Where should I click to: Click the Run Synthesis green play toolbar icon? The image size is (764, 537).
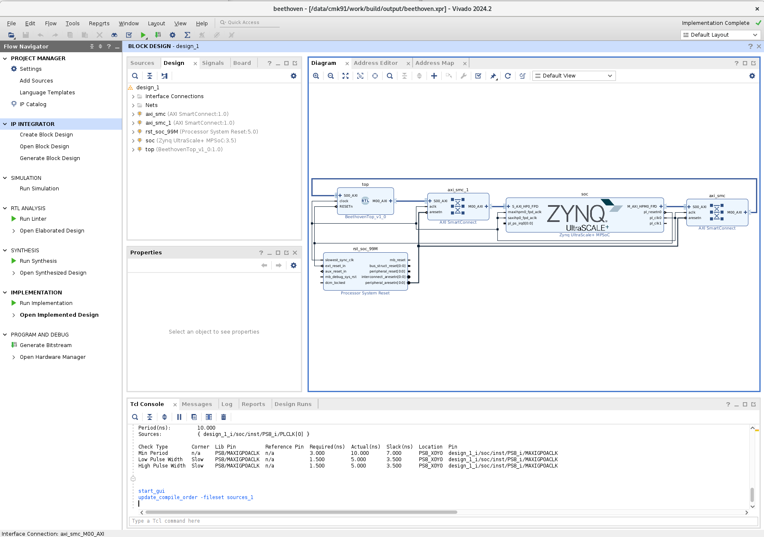click(x=143, y=35)
